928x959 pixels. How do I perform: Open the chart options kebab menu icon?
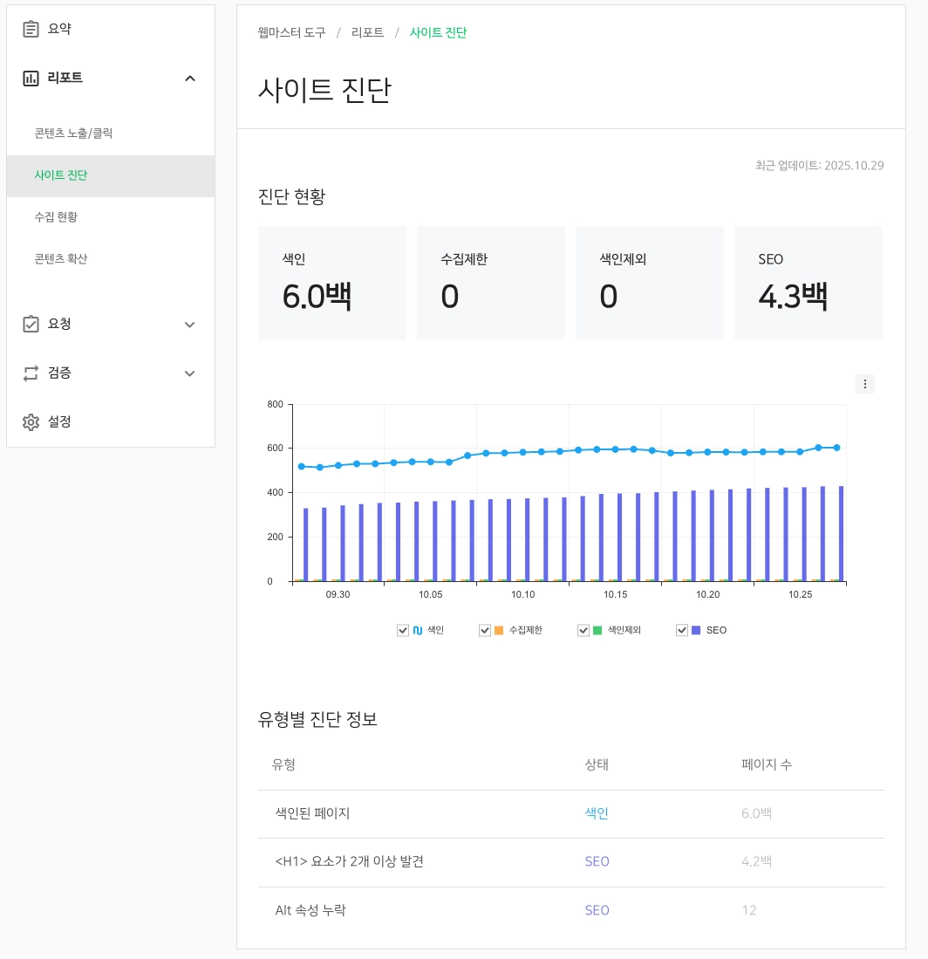coord(864,384)
